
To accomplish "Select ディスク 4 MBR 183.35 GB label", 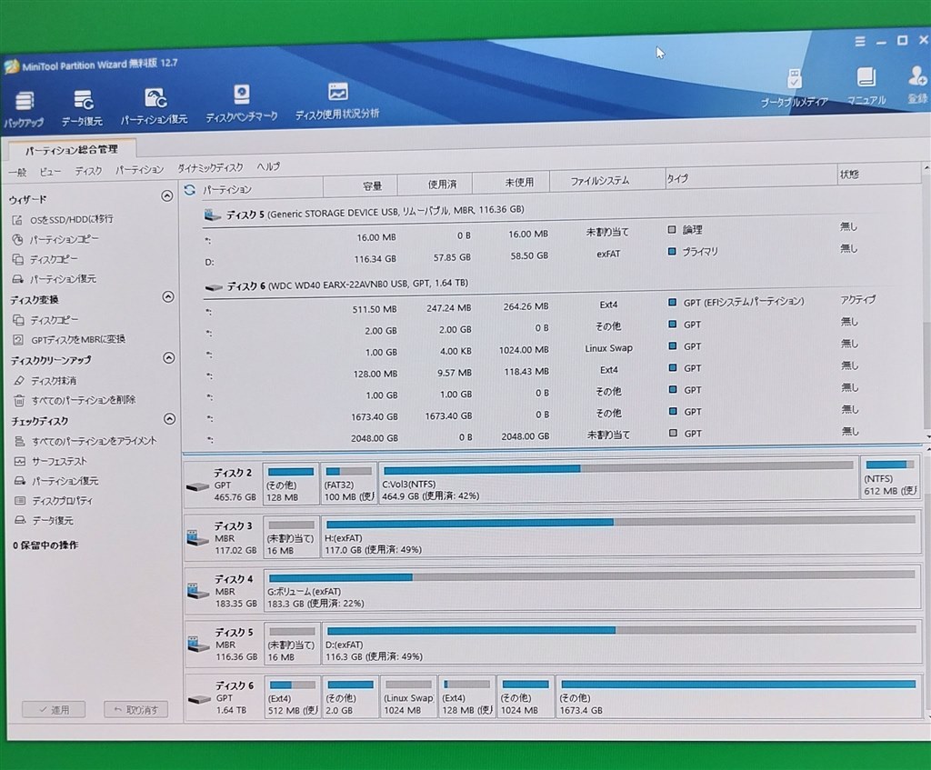I will click(235, 591).
